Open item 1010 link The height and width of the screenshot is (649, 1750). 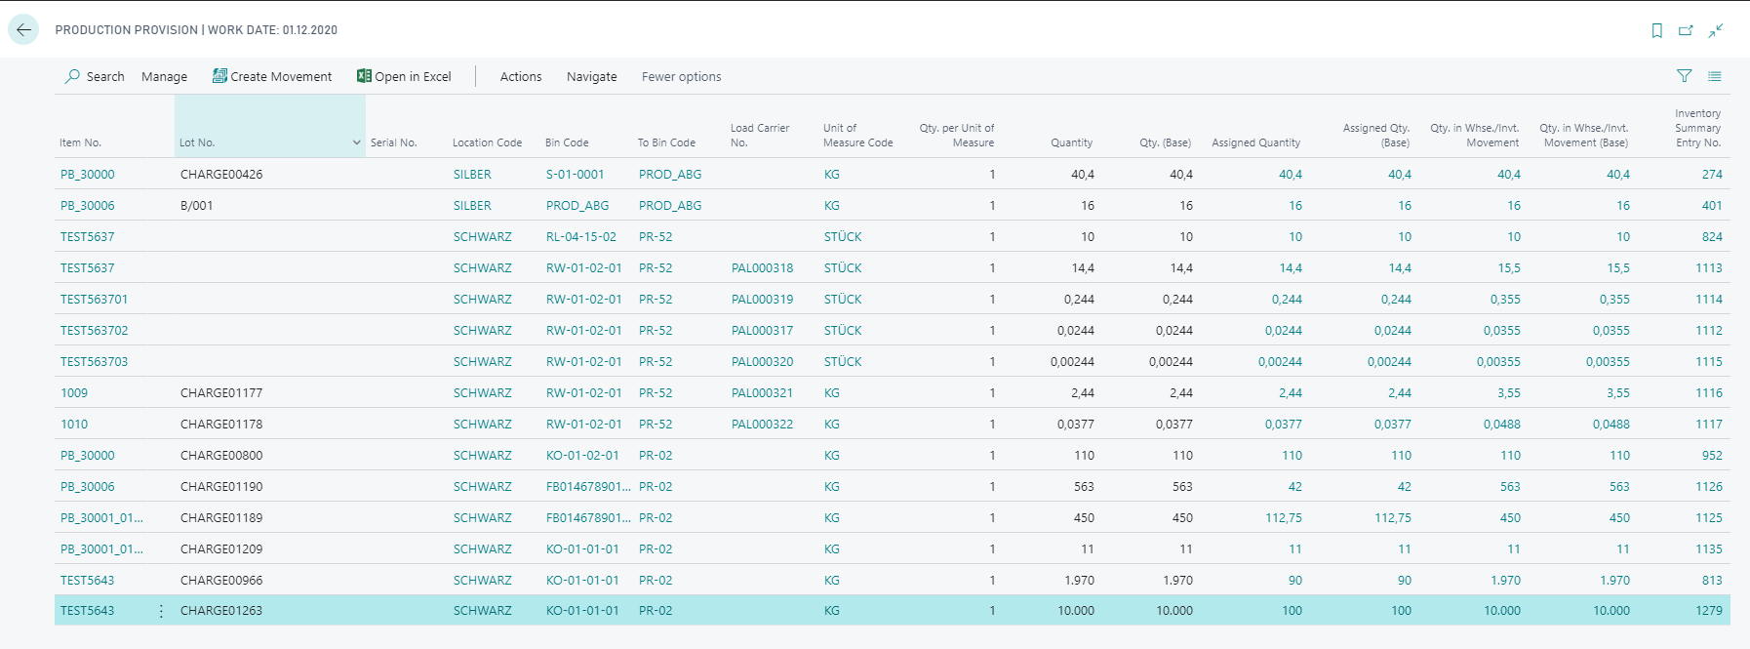click(x=74, y=425)
